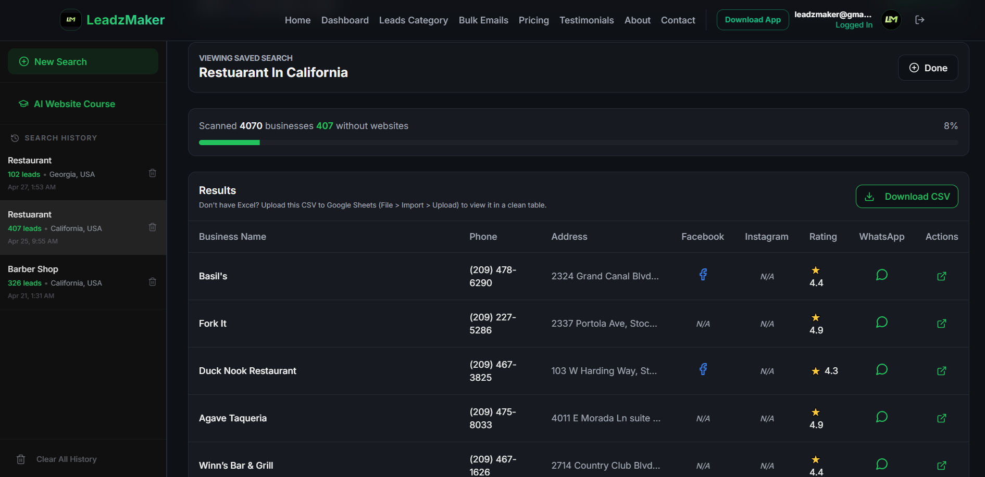Message Agave Taqueria via WhatsApp icon

pyautogui.click(x=882, y=417)
